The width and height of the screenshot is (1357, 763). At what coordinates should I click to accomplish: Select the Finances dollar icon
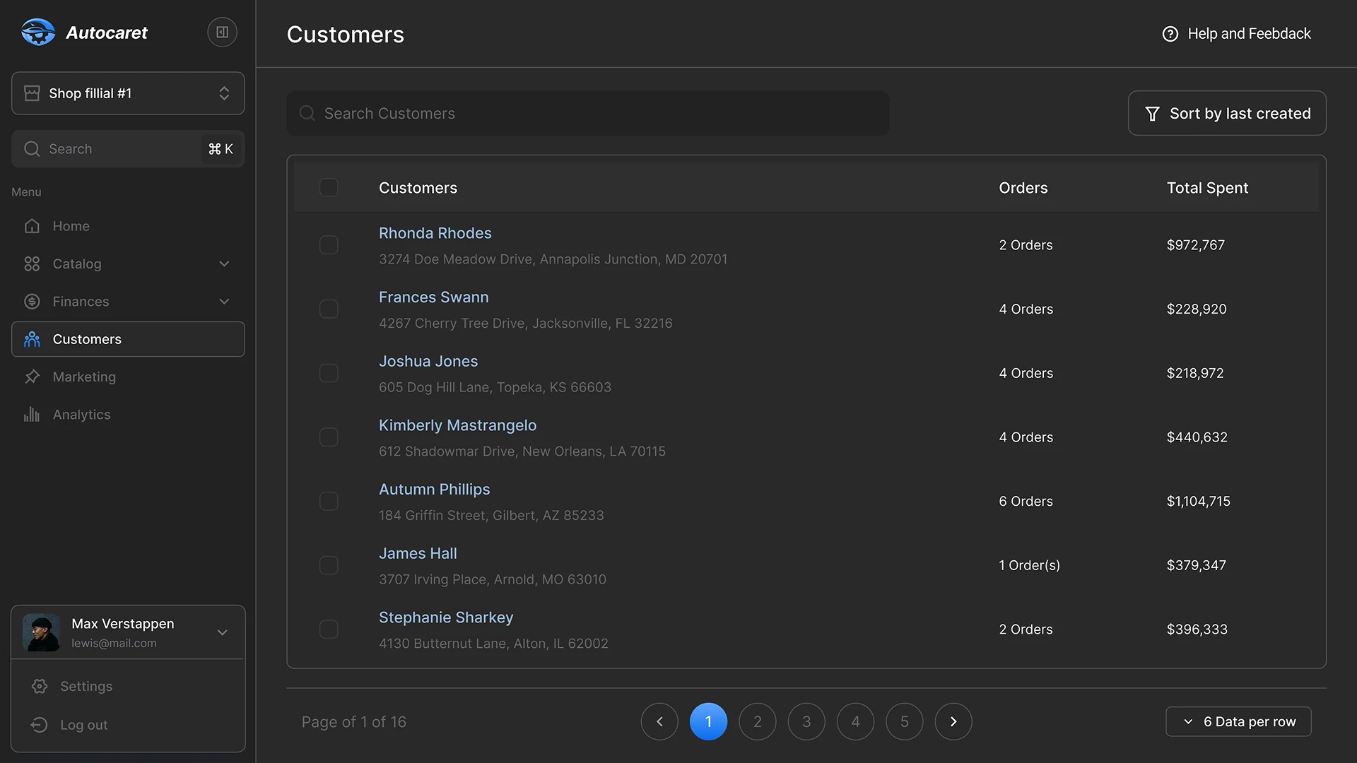click(x=32, y=301)
